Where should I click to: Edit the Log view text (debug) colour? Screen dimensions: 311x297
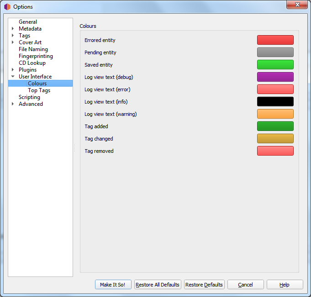tap(275, 77)
